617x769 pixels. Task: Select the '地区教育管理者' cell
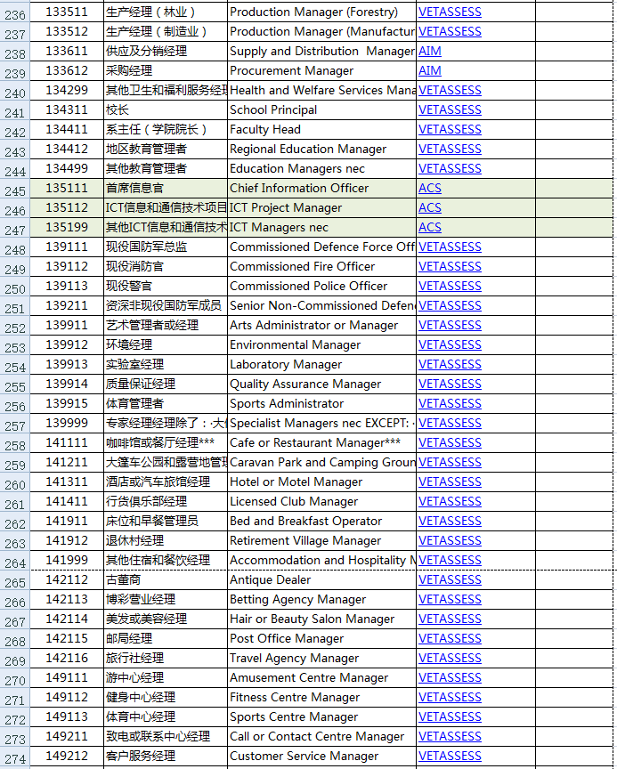(166, 150)
